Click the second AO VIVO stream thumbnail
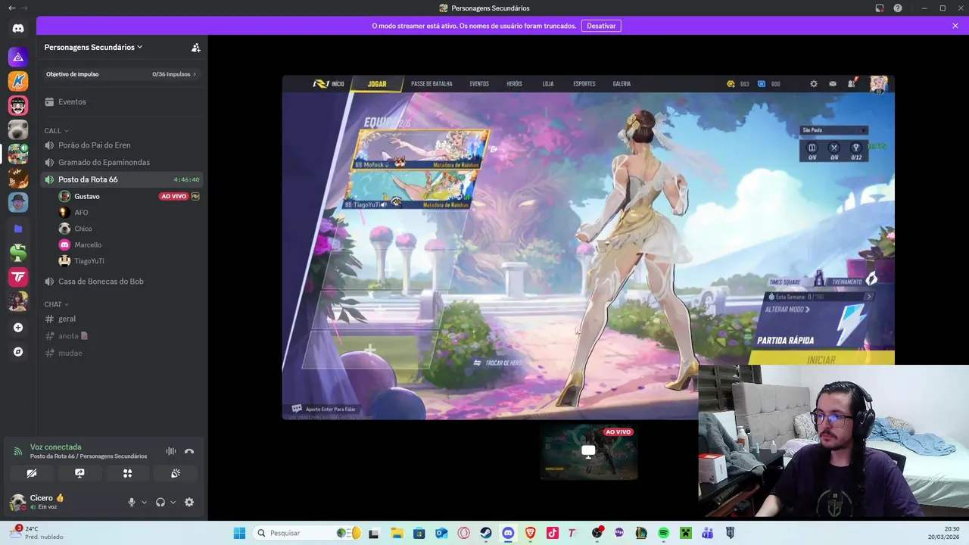The image size is (969, 545). click(x=589, y=452)
